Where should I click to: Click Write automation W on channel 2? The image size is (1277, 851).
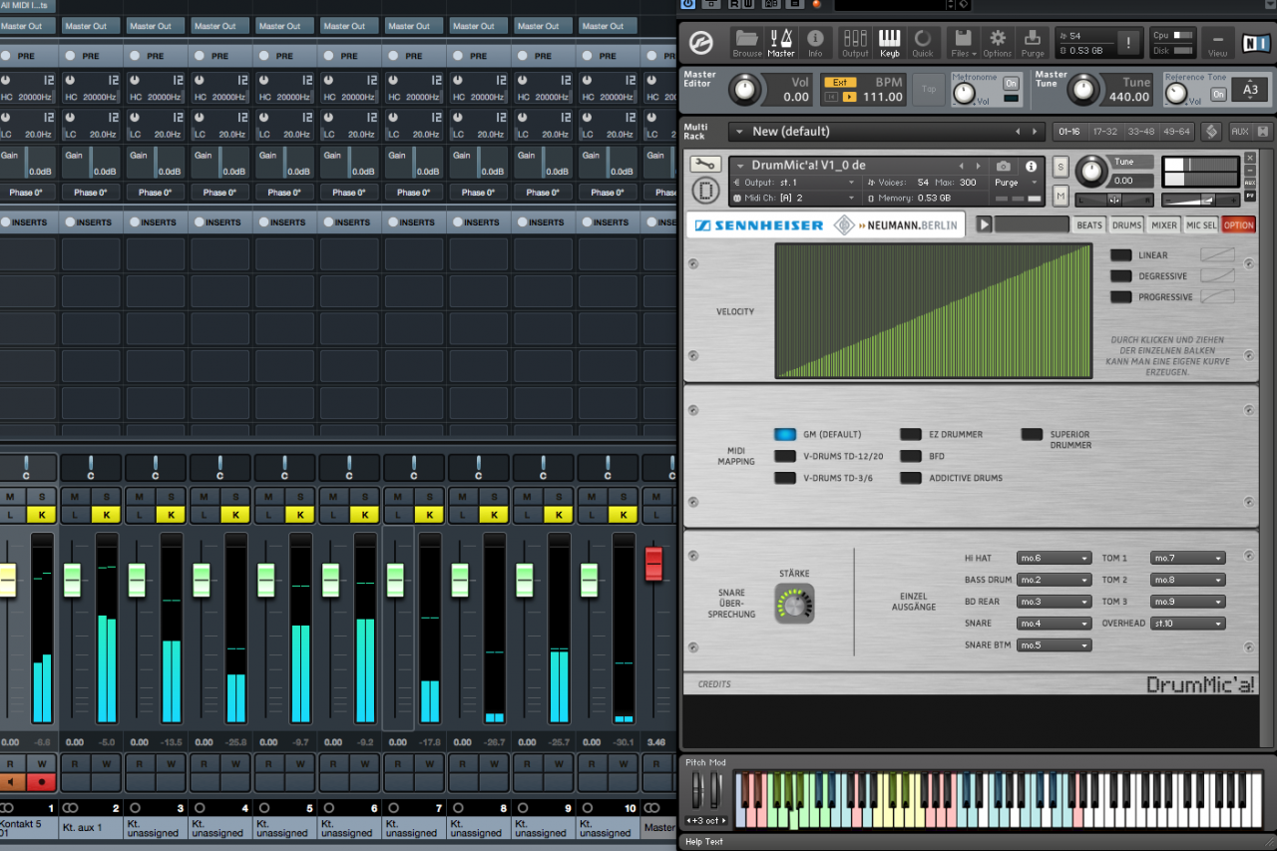(106, 764)
